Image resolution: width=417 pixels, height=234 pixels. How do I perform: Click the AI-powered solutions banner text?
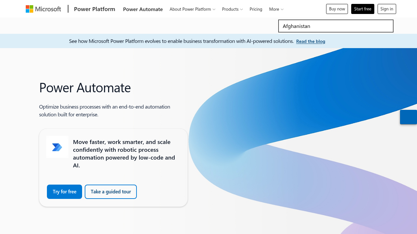coord(181,41)
